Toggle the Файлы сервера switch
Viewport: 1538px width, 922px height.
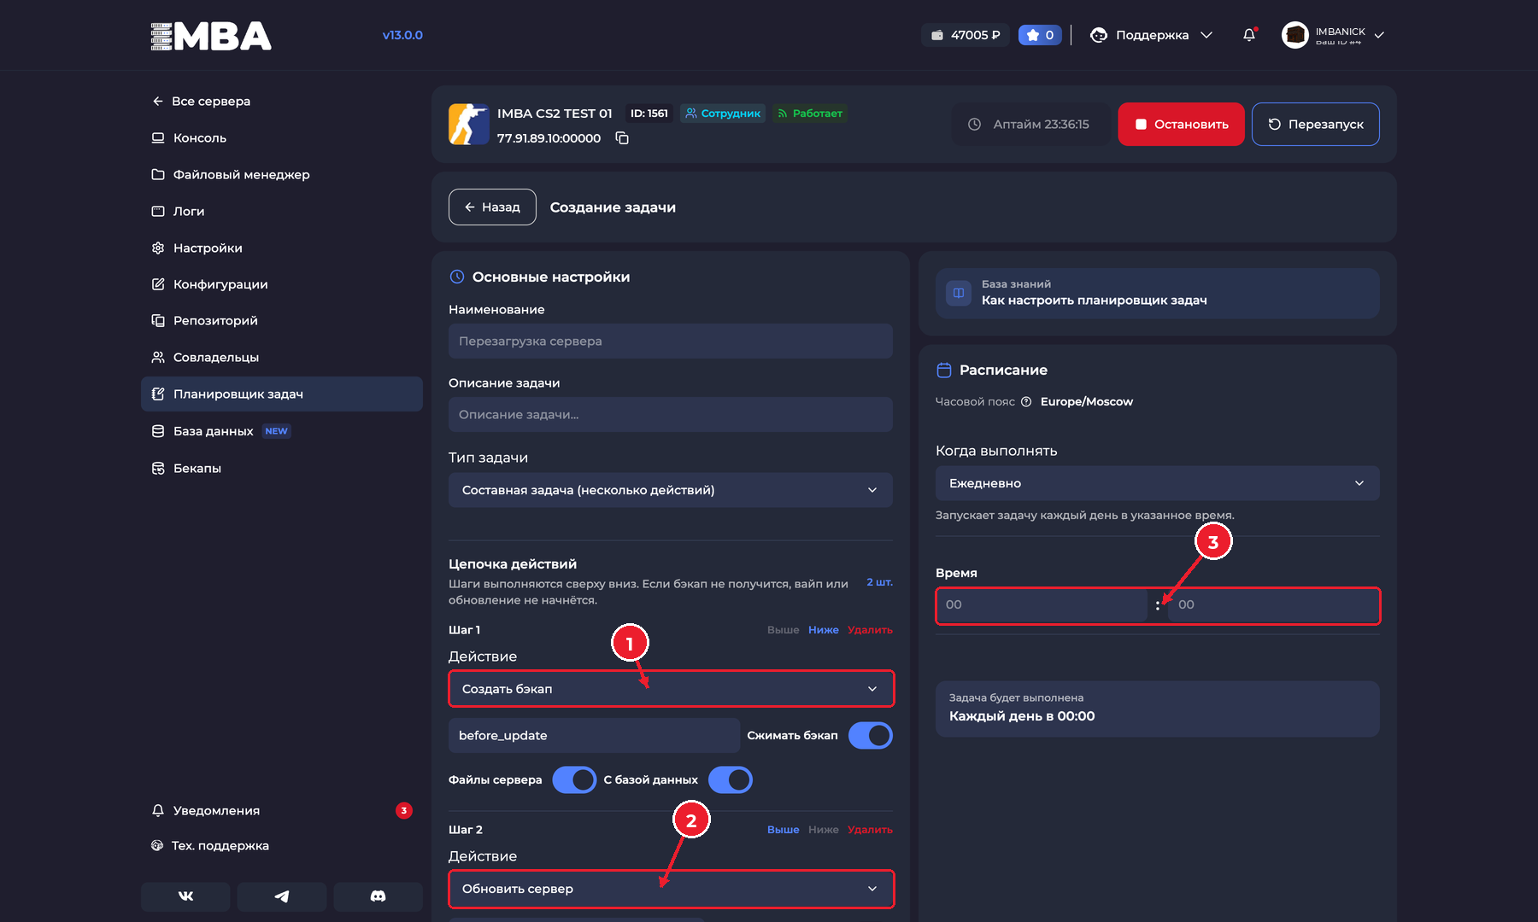click(574, 780)
